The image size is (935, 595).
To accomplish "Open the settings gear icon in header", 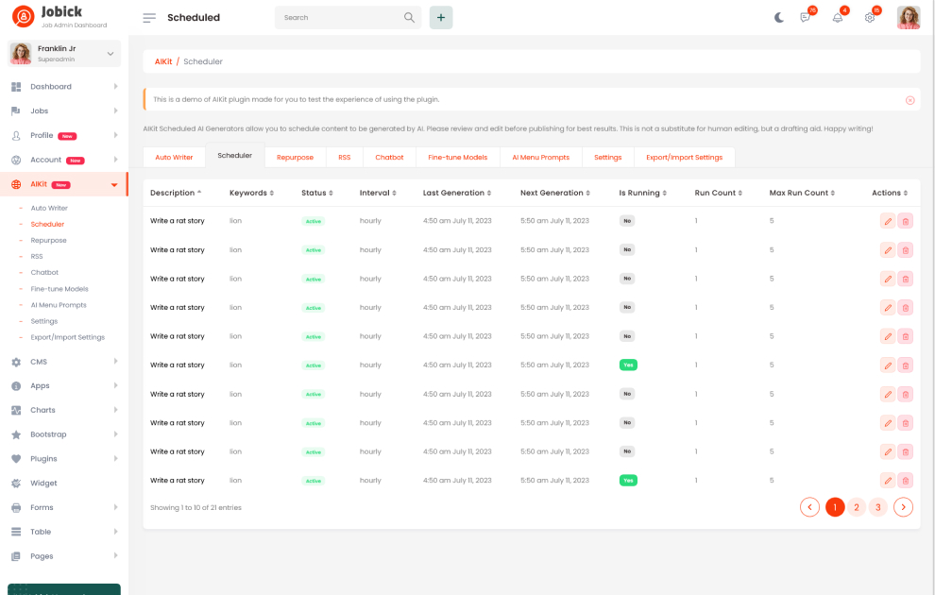I will (x=870, y=17).
